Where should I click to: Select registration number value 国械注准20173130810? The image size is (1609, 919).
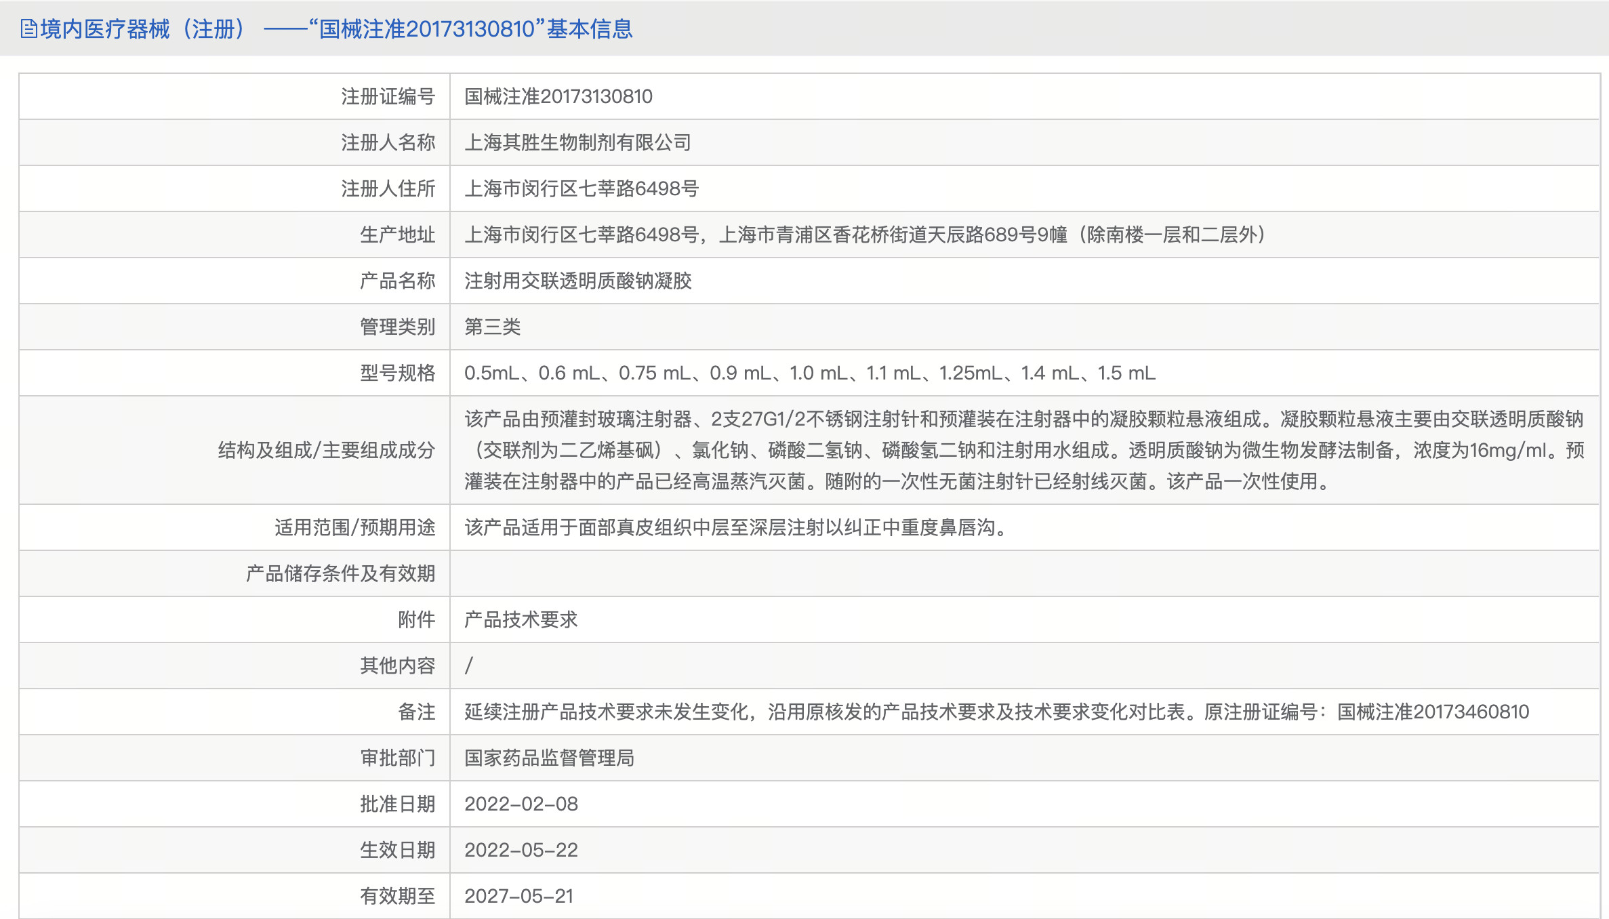pyautogui.click(x=558, y=97)
